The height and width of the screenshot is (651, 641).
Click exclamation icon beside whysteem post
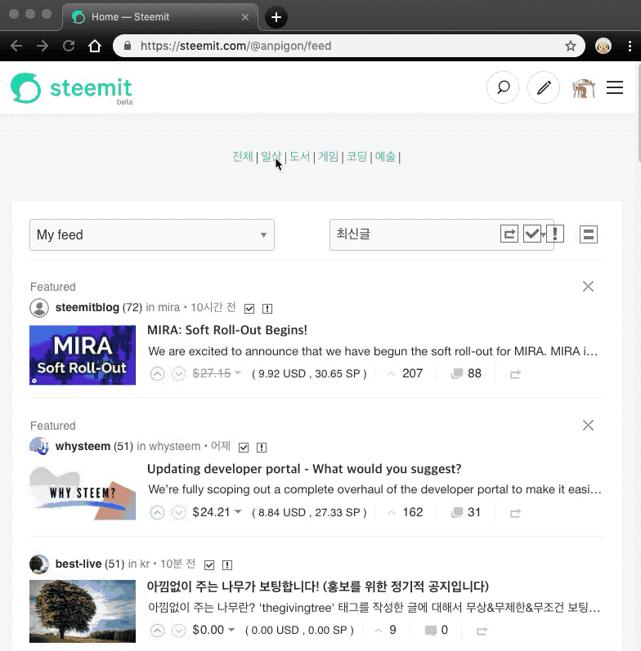click(x=262, y=447)
